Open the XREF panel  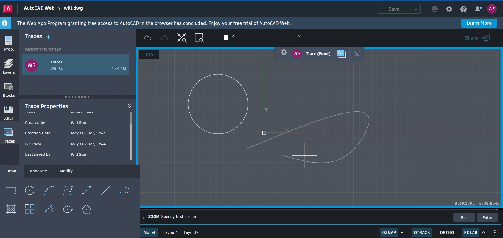tap(9, 112)
